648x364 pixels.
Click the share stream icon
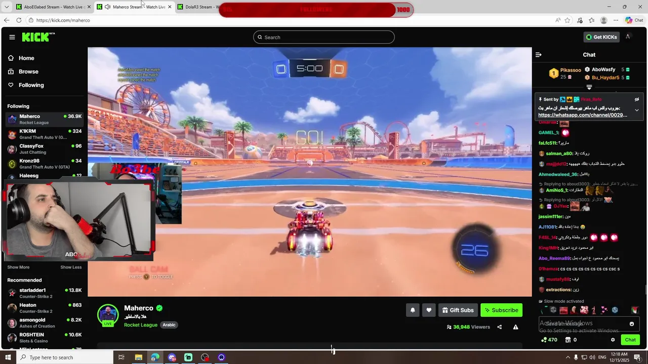tap(499, 327)
